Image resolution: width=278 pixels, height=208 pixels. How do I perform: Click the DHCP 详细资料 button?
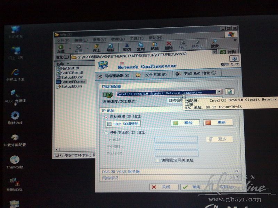(123, 124)
